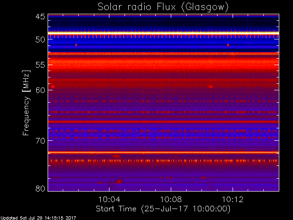The image size is (293, 220).
Task: Click the bright yellow band near 49 MHz
Action: [163, 33]
